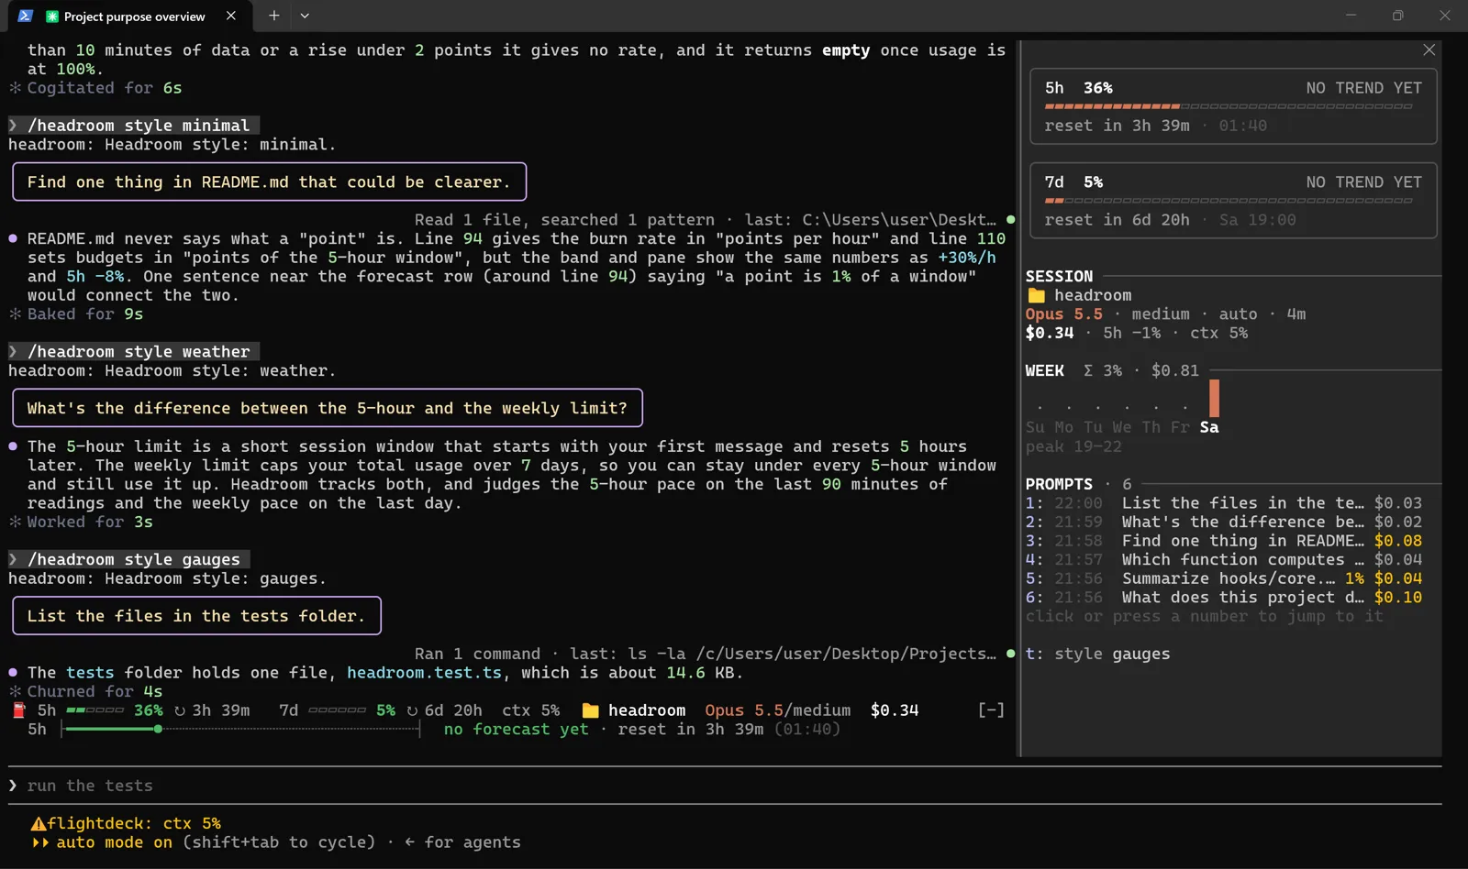Image resolution: width=1468 pixels, height=869 pixels.
Task: Click the Cogitated for 6s spinner asterisk
Action: pos(15,88)
